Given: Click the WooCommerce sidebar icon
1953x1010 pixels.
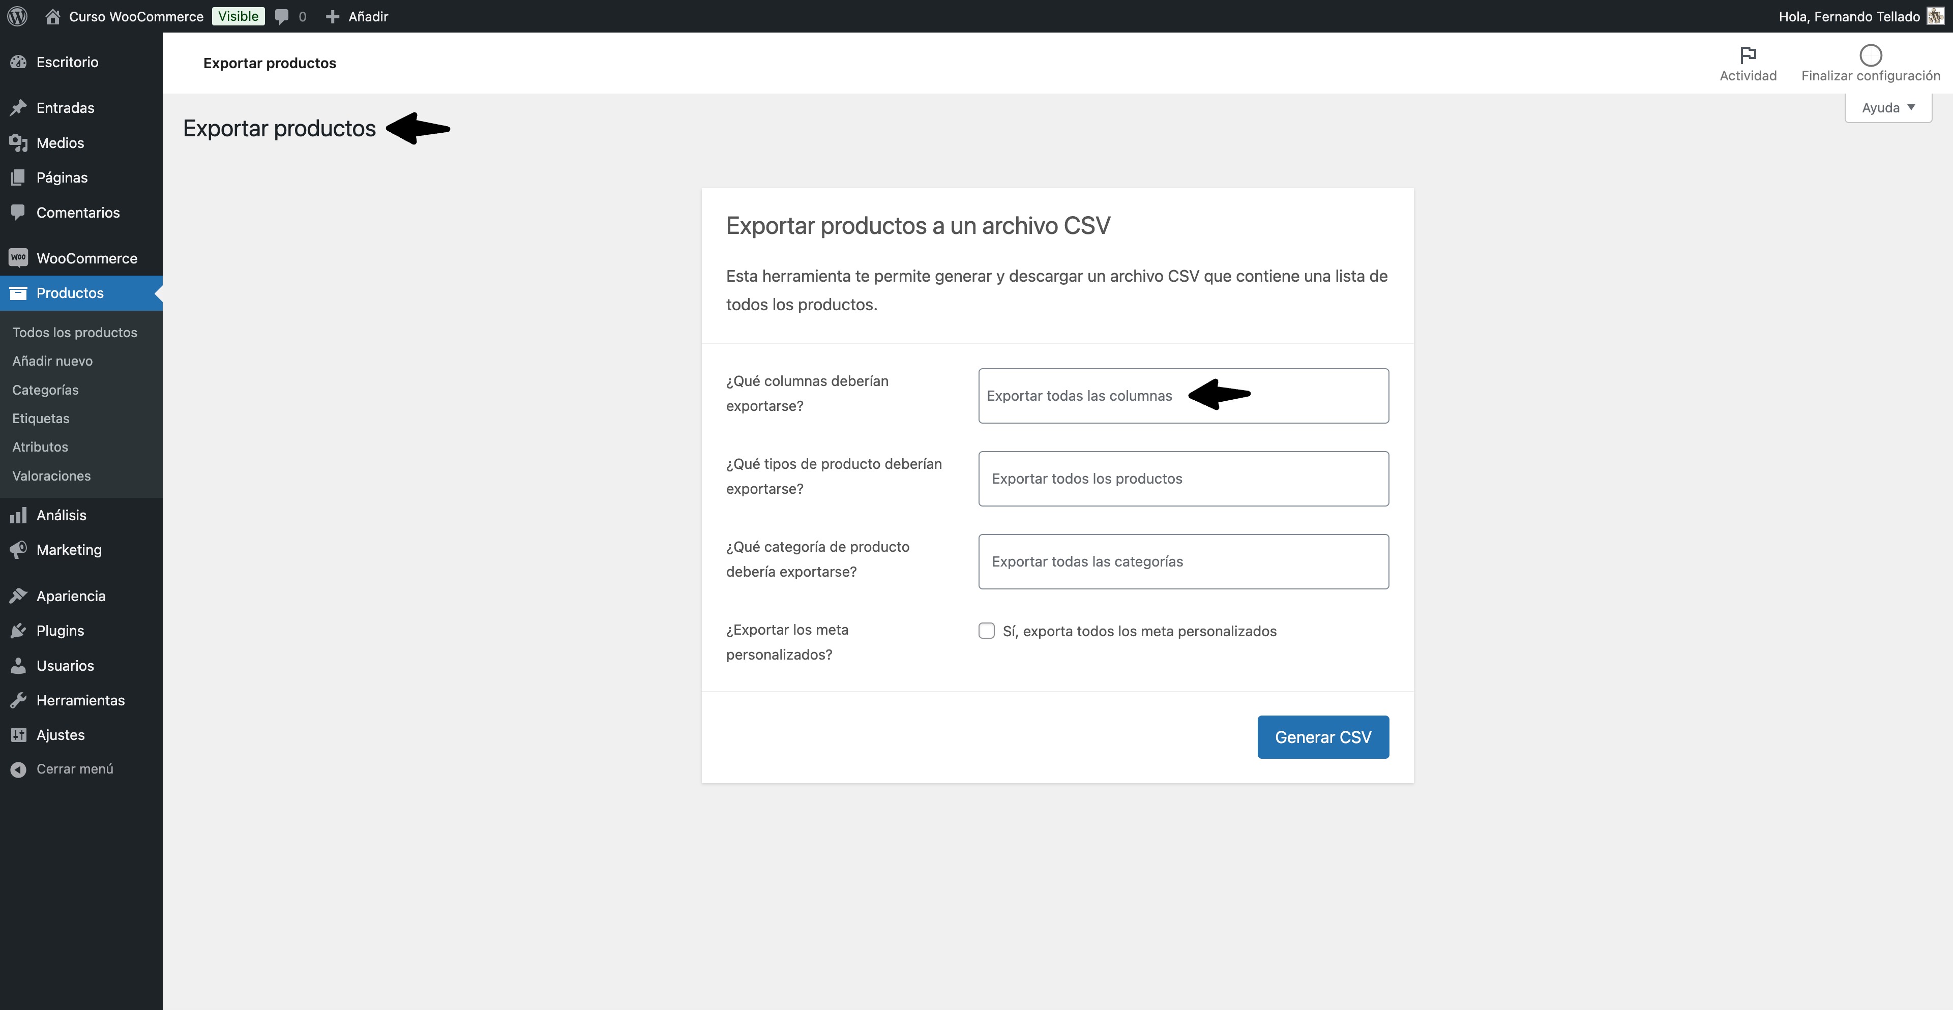Looking at the screenshot, I should coord(18,258).
